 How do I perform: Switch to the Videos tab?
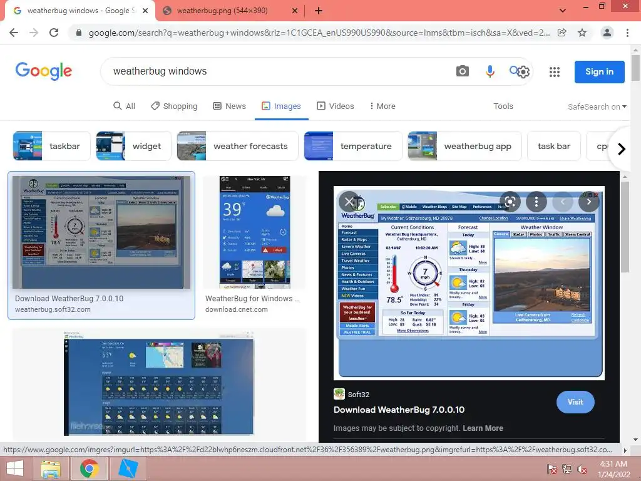click(x=336, y=106)
